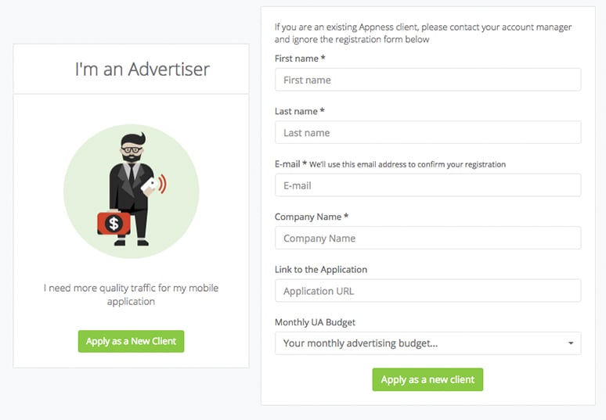Click the red dollar briefcase icon
Viewport: 606px width, 420px height.
(x=114, y=224)
